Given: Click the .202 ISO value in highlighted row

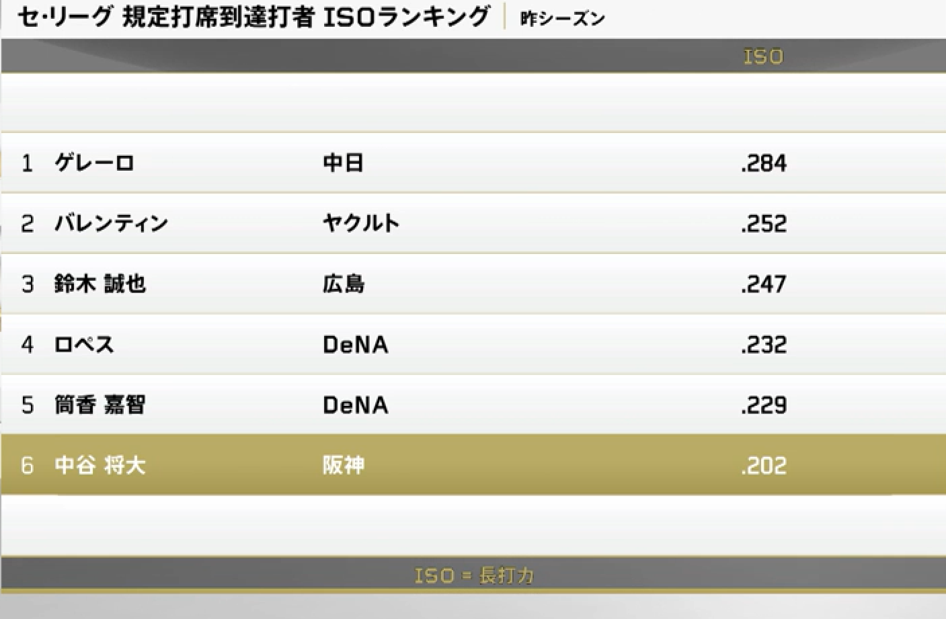Looking at the screenshot, I should point(764,466).
